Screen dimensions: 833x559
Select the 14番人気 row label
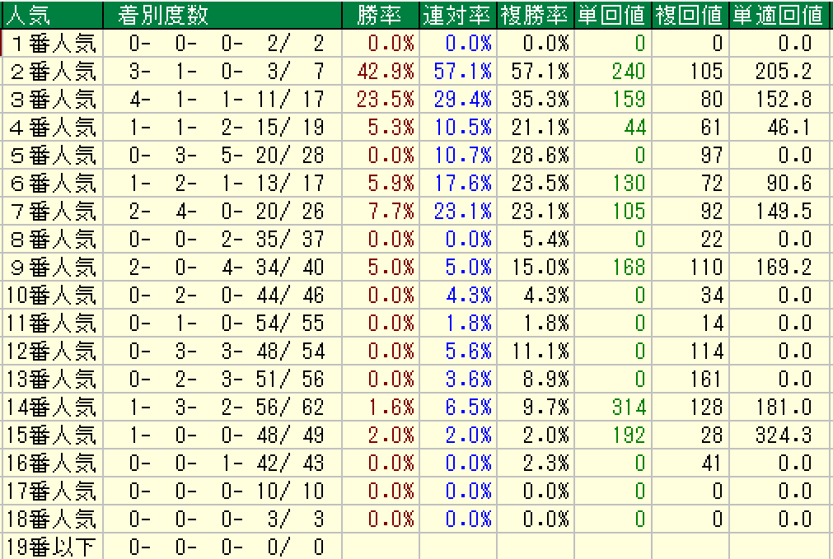(52, 408)
